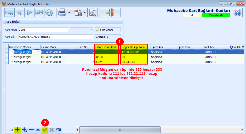Cancel the edit with the X icon
The width and height of the screenshot is (246, 134).
tap(52, 130)
